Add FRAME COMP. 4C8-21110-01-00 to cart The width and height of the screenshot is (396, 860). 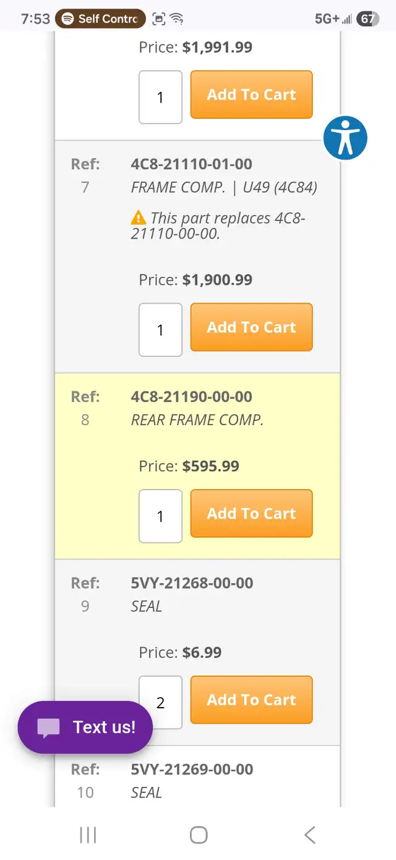(x=251, y=327)
